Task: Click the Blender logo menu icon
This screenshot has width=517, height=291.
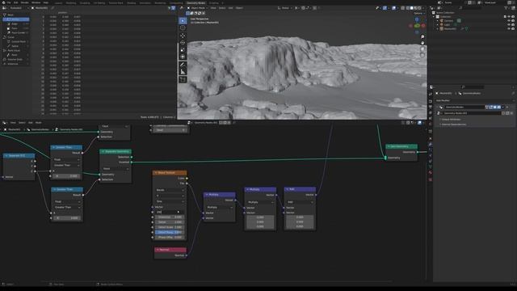Action: [3, 2]
